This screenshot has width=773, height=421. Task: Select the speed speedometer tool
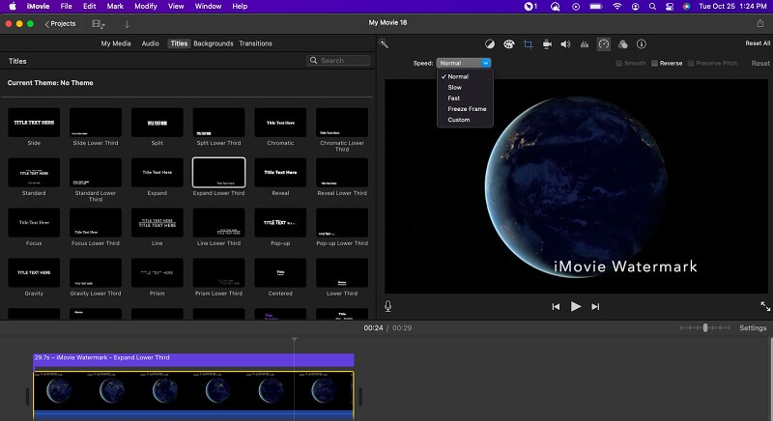604,44
